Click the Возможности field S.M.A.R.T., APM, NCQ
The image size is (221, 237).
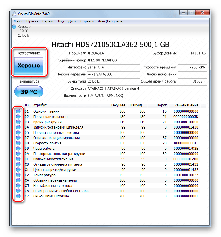(x=147, y=96)
